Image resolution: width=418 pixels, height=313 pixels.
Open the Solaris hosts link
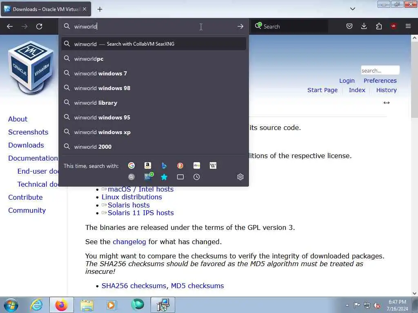(129, 205)
